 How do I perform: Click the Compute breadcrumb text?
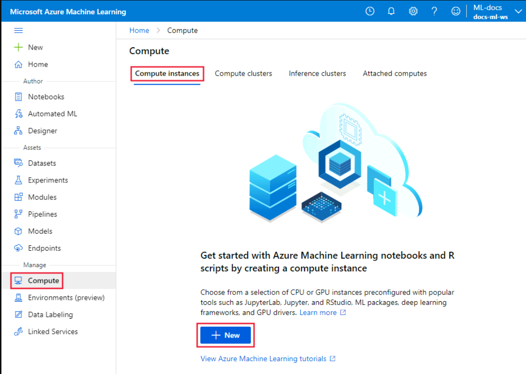click(182, 30)
